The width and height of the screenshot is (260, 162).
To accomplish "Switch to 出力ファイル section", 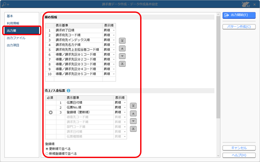I will 16,38.
